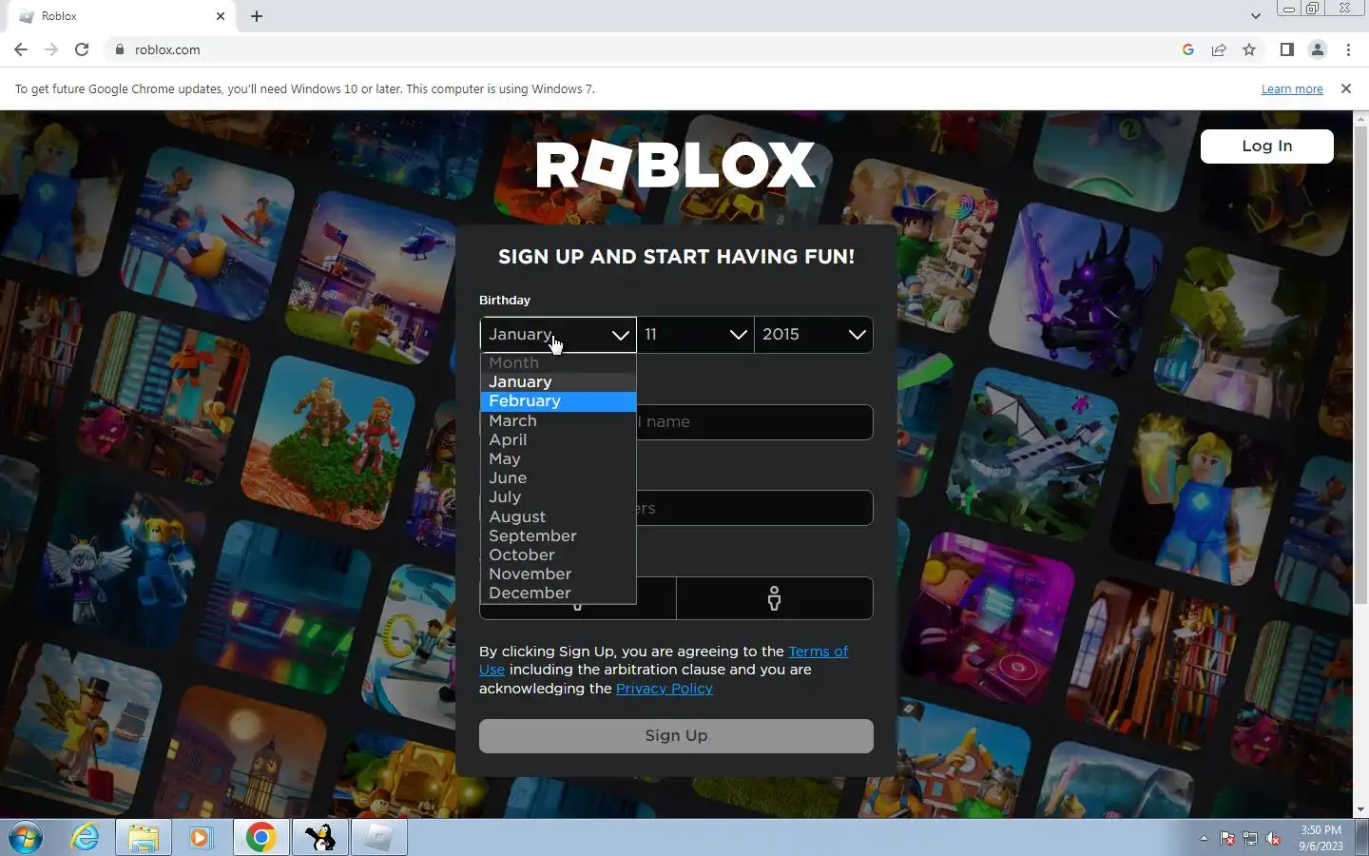Select December from the month list
1369x856 pixels.
tap(558, 593)
